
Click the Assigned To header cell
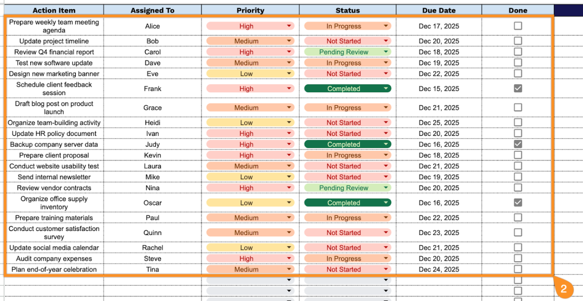(153, 10)
